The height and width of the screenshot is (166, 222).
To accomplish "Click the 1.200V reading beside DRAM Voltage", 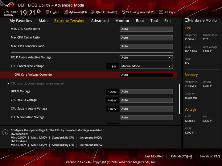I will (x=112, y=92).
